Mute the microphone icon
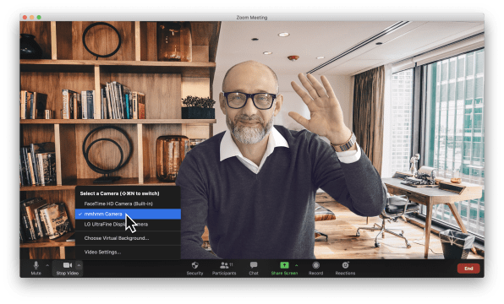 (36, 265)
